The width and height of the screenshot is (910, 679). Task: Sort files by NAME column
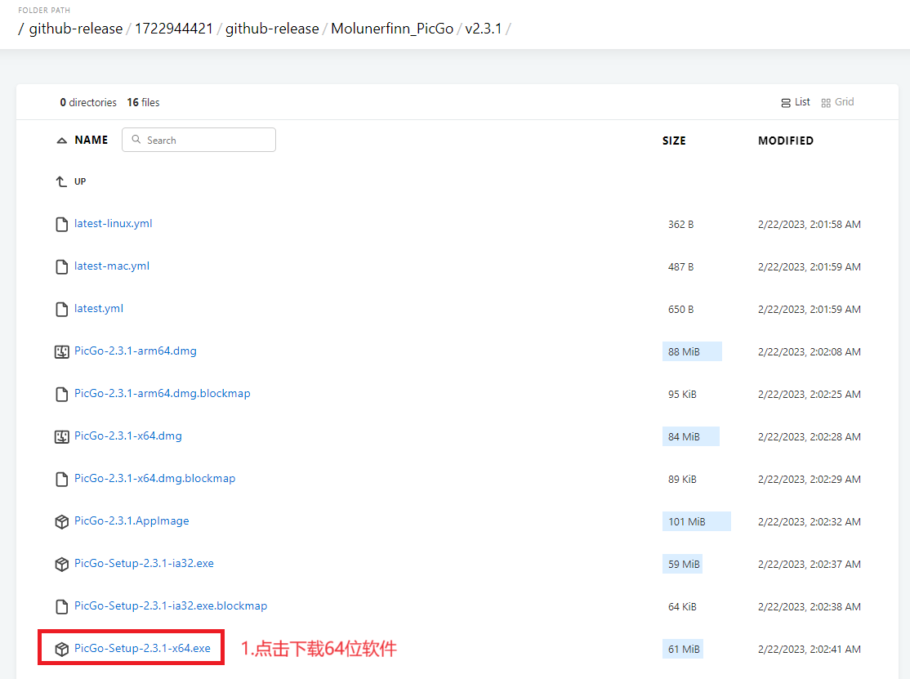(x=91, y=140)
